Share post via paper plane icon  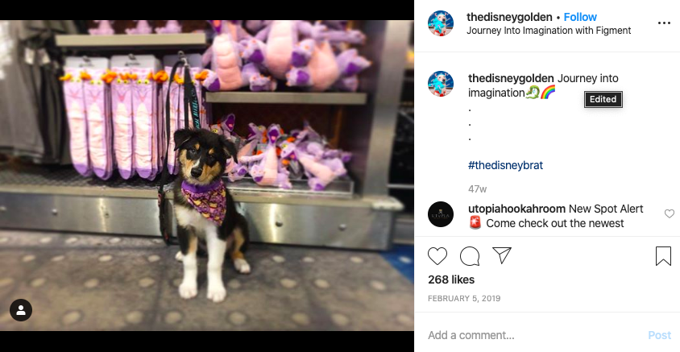coord(502,256)
